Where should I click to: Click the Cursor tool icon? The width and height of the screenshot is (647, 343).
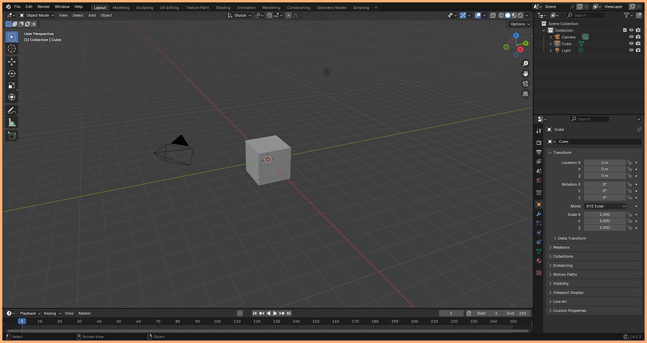11,48
